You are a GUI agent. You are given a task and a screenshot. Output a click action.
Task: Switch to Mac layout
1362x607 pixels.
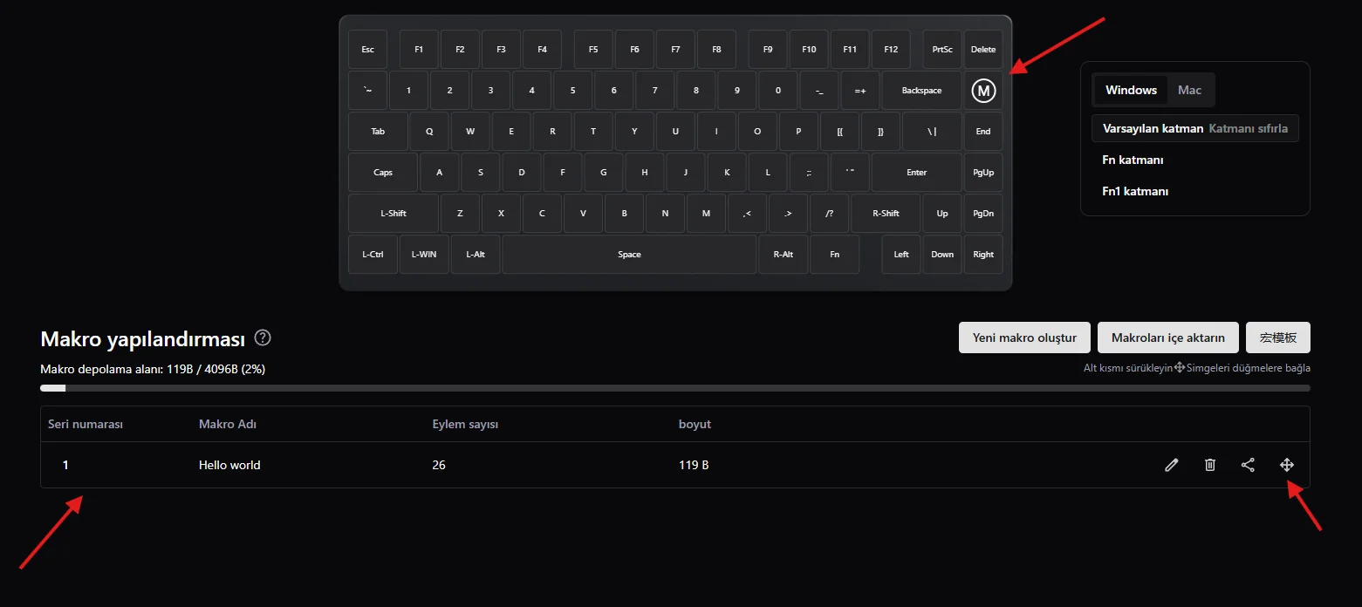pos(1189,90)
